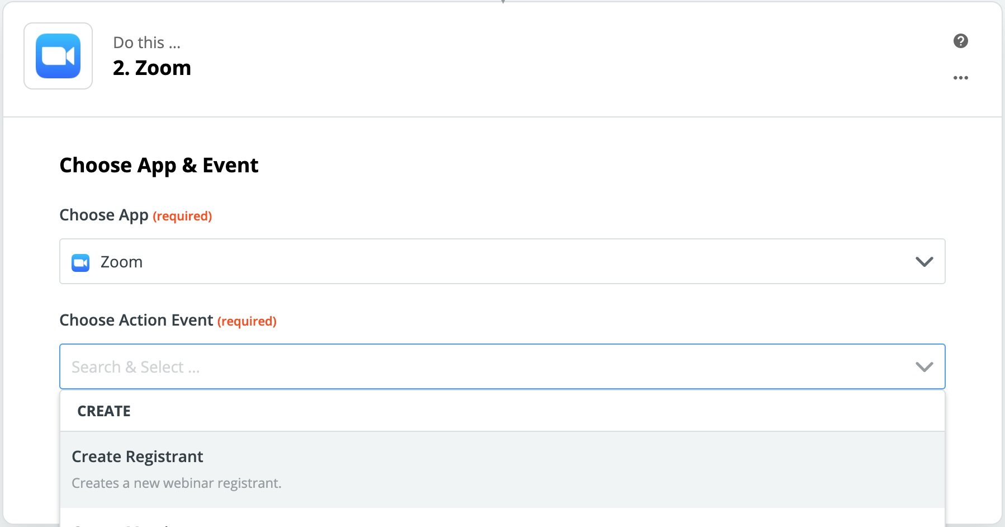Click the Zoom camera icon inside the Choose App field
The image size is (1005, 527).
[80, 262]
